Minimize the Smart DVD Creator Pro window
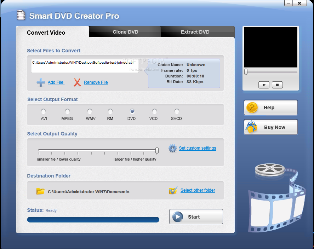 (289, 4)
